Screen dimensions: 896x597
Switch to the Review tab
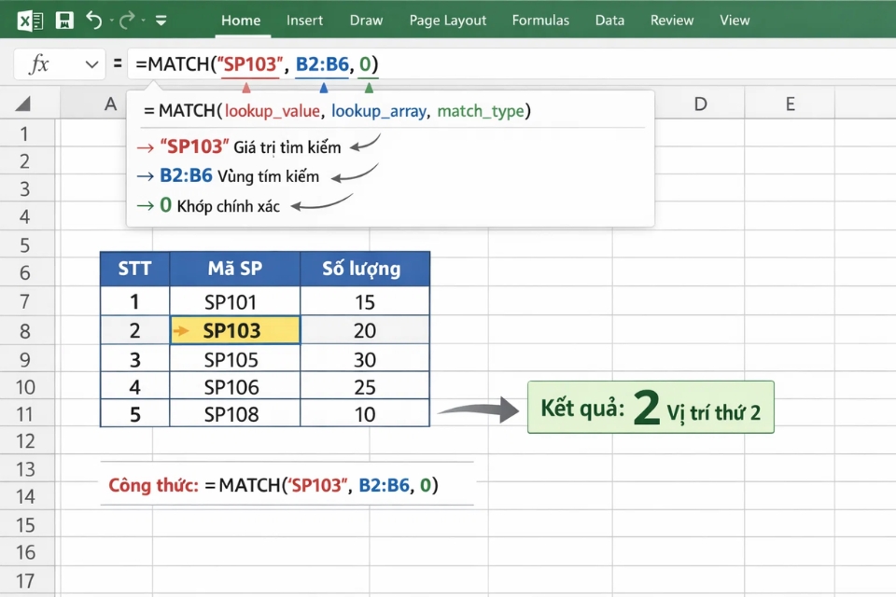point(671,20)
